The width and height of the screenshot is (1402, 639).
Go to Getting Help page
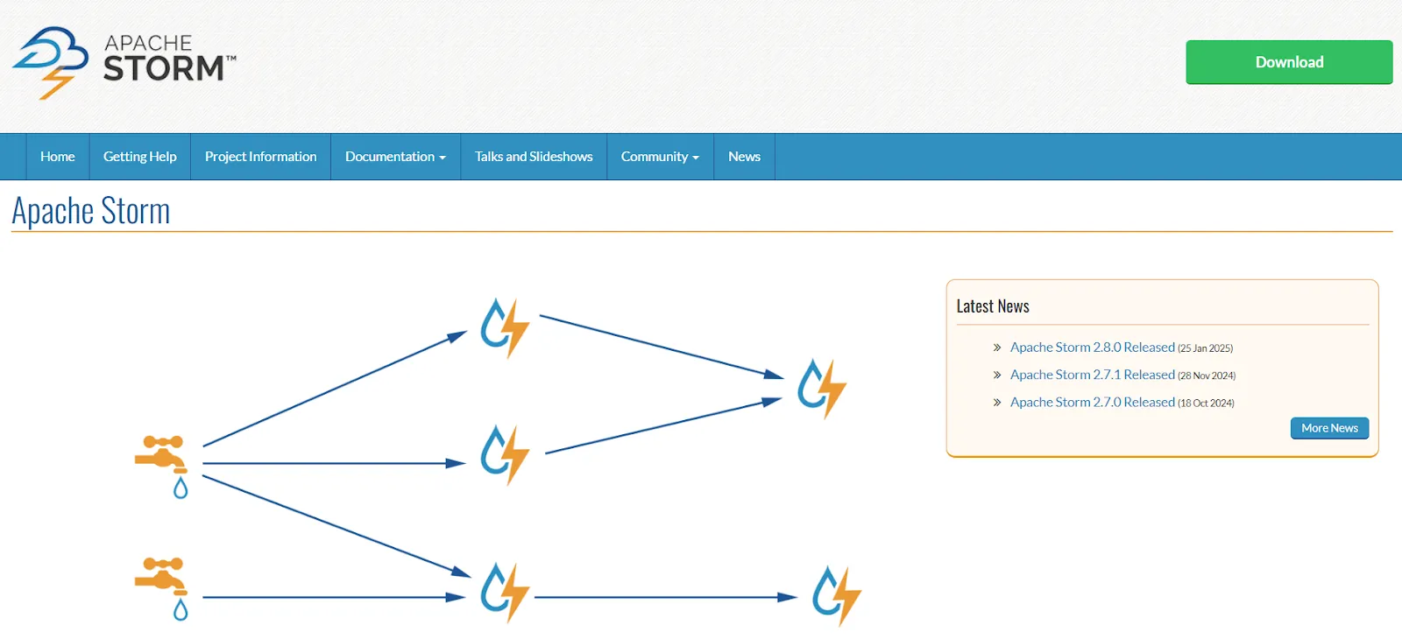click(x=140, y=157)
